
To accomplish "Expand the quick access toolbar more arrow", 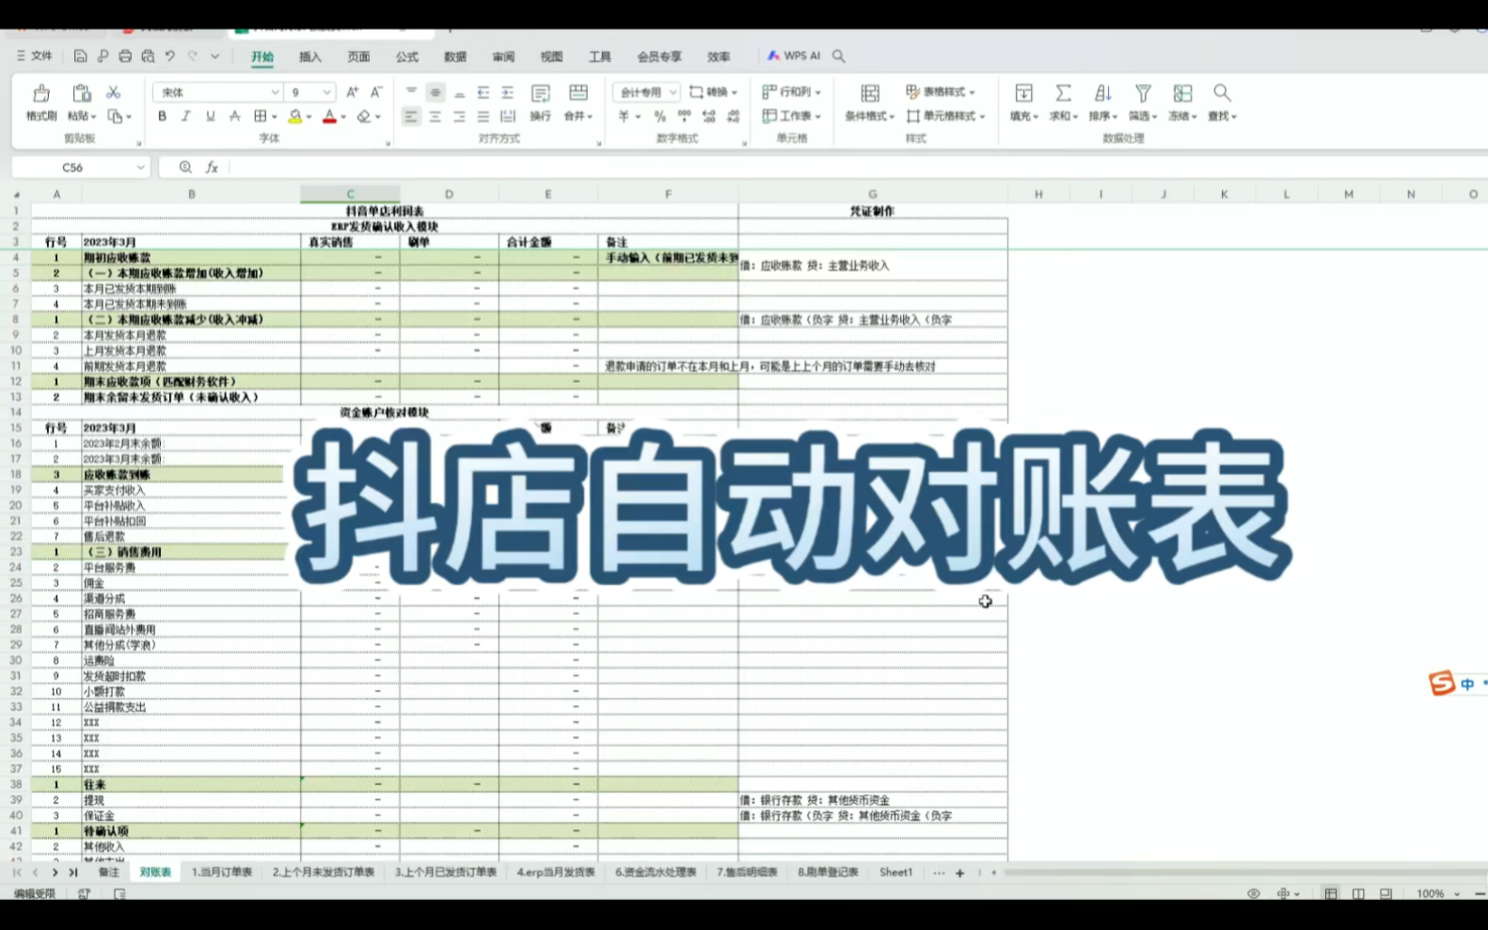I will (215, 56).
